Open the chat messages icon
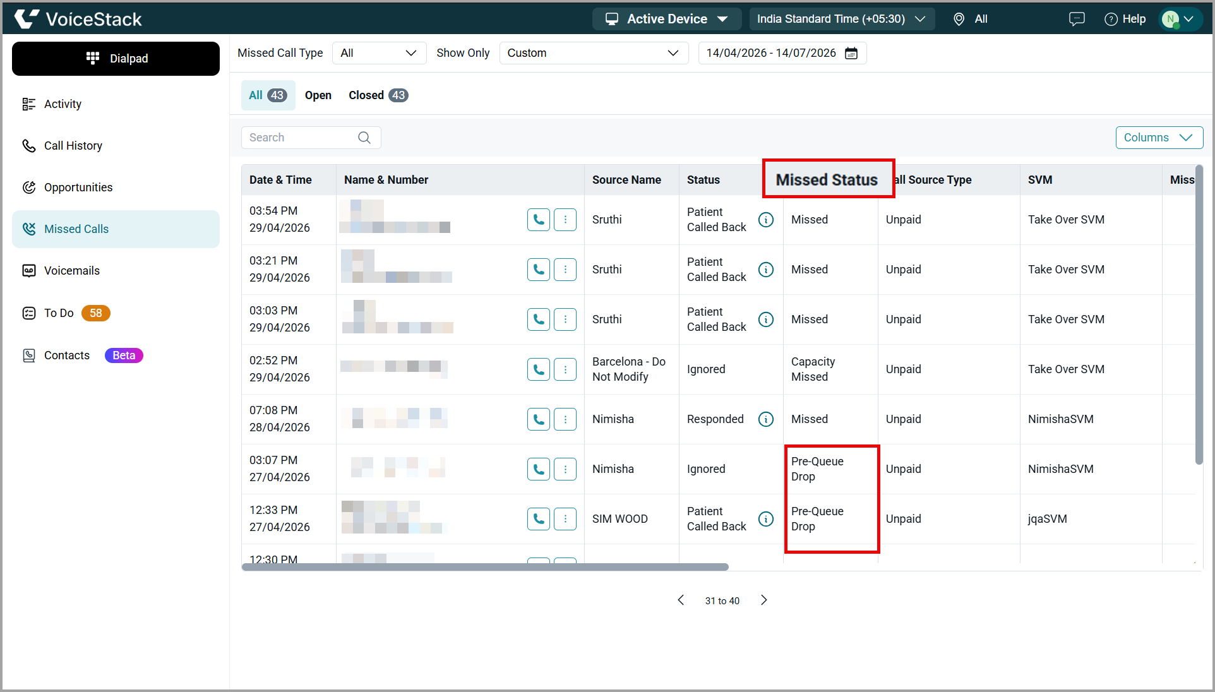Image resolution: width=1215 pixels, height=692 pixels. pyautogui.click(x=1076, y=19)
